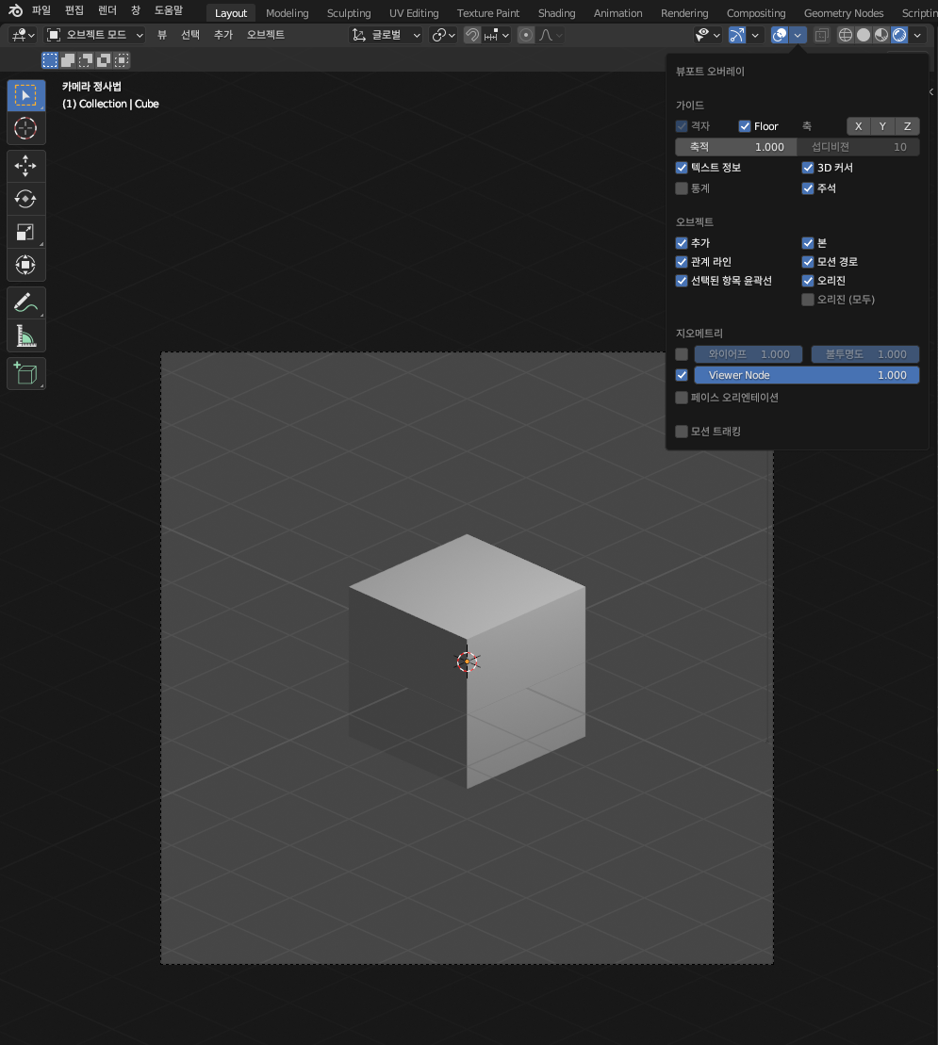Enable the 통계 checkbox
The image size is (938, 1045).
pyautogui.click(x=682, y=188)
